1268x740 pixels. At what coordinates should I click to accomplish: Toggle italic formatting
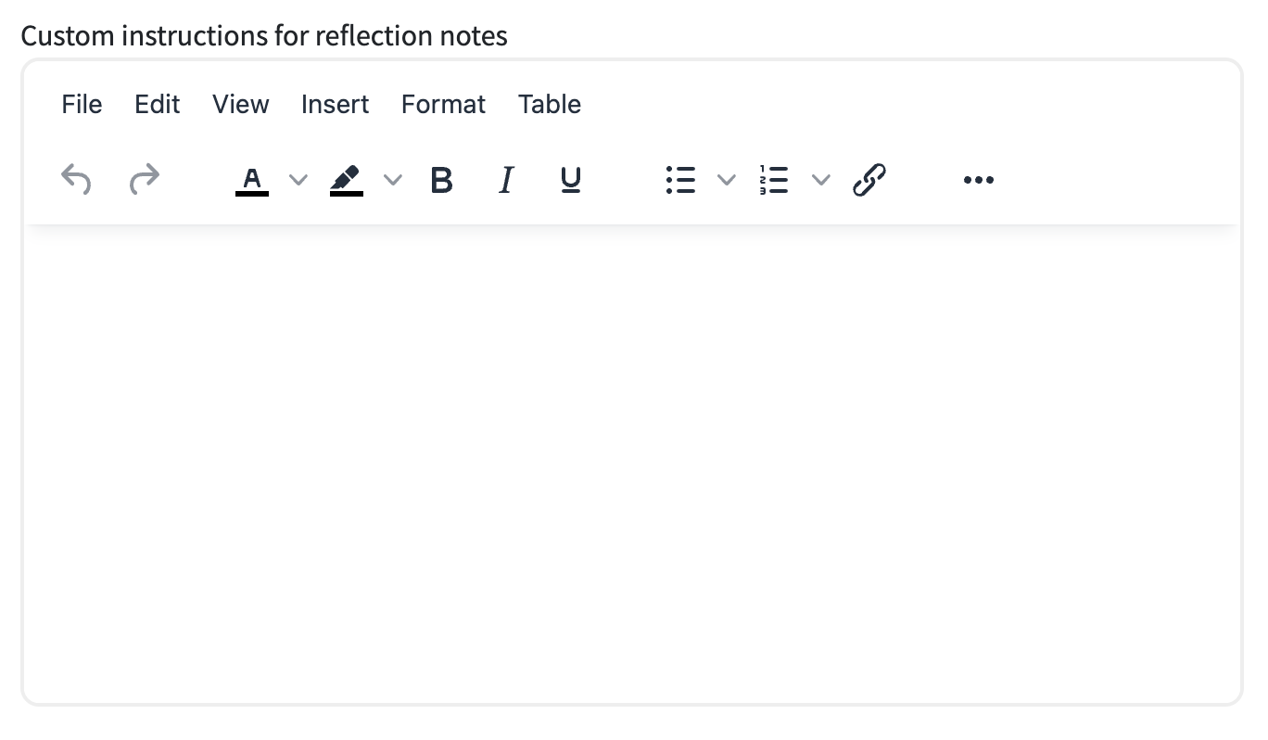pyautogui.click(x=506, y=179)
